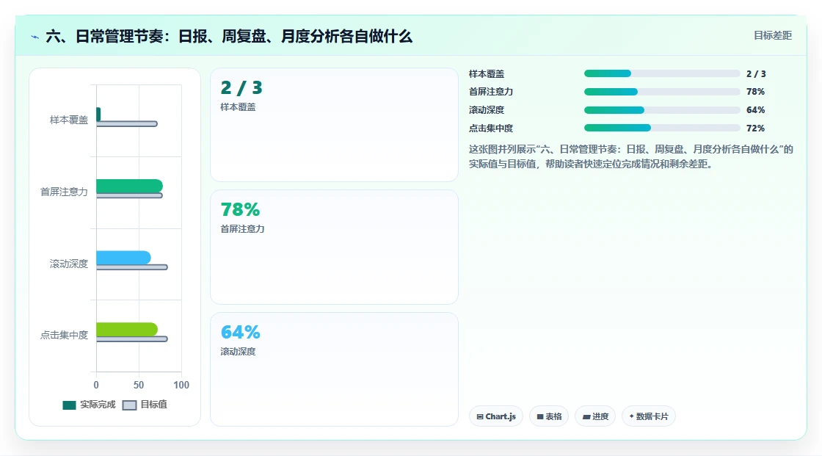Click the x-axis tick label 0
Viewport: 822px width, 456px height.
[96, 386]
